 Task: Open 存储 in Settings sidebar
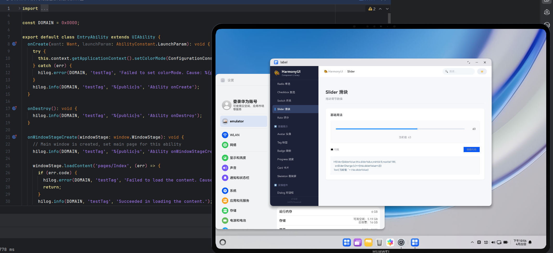coord(244,211)
